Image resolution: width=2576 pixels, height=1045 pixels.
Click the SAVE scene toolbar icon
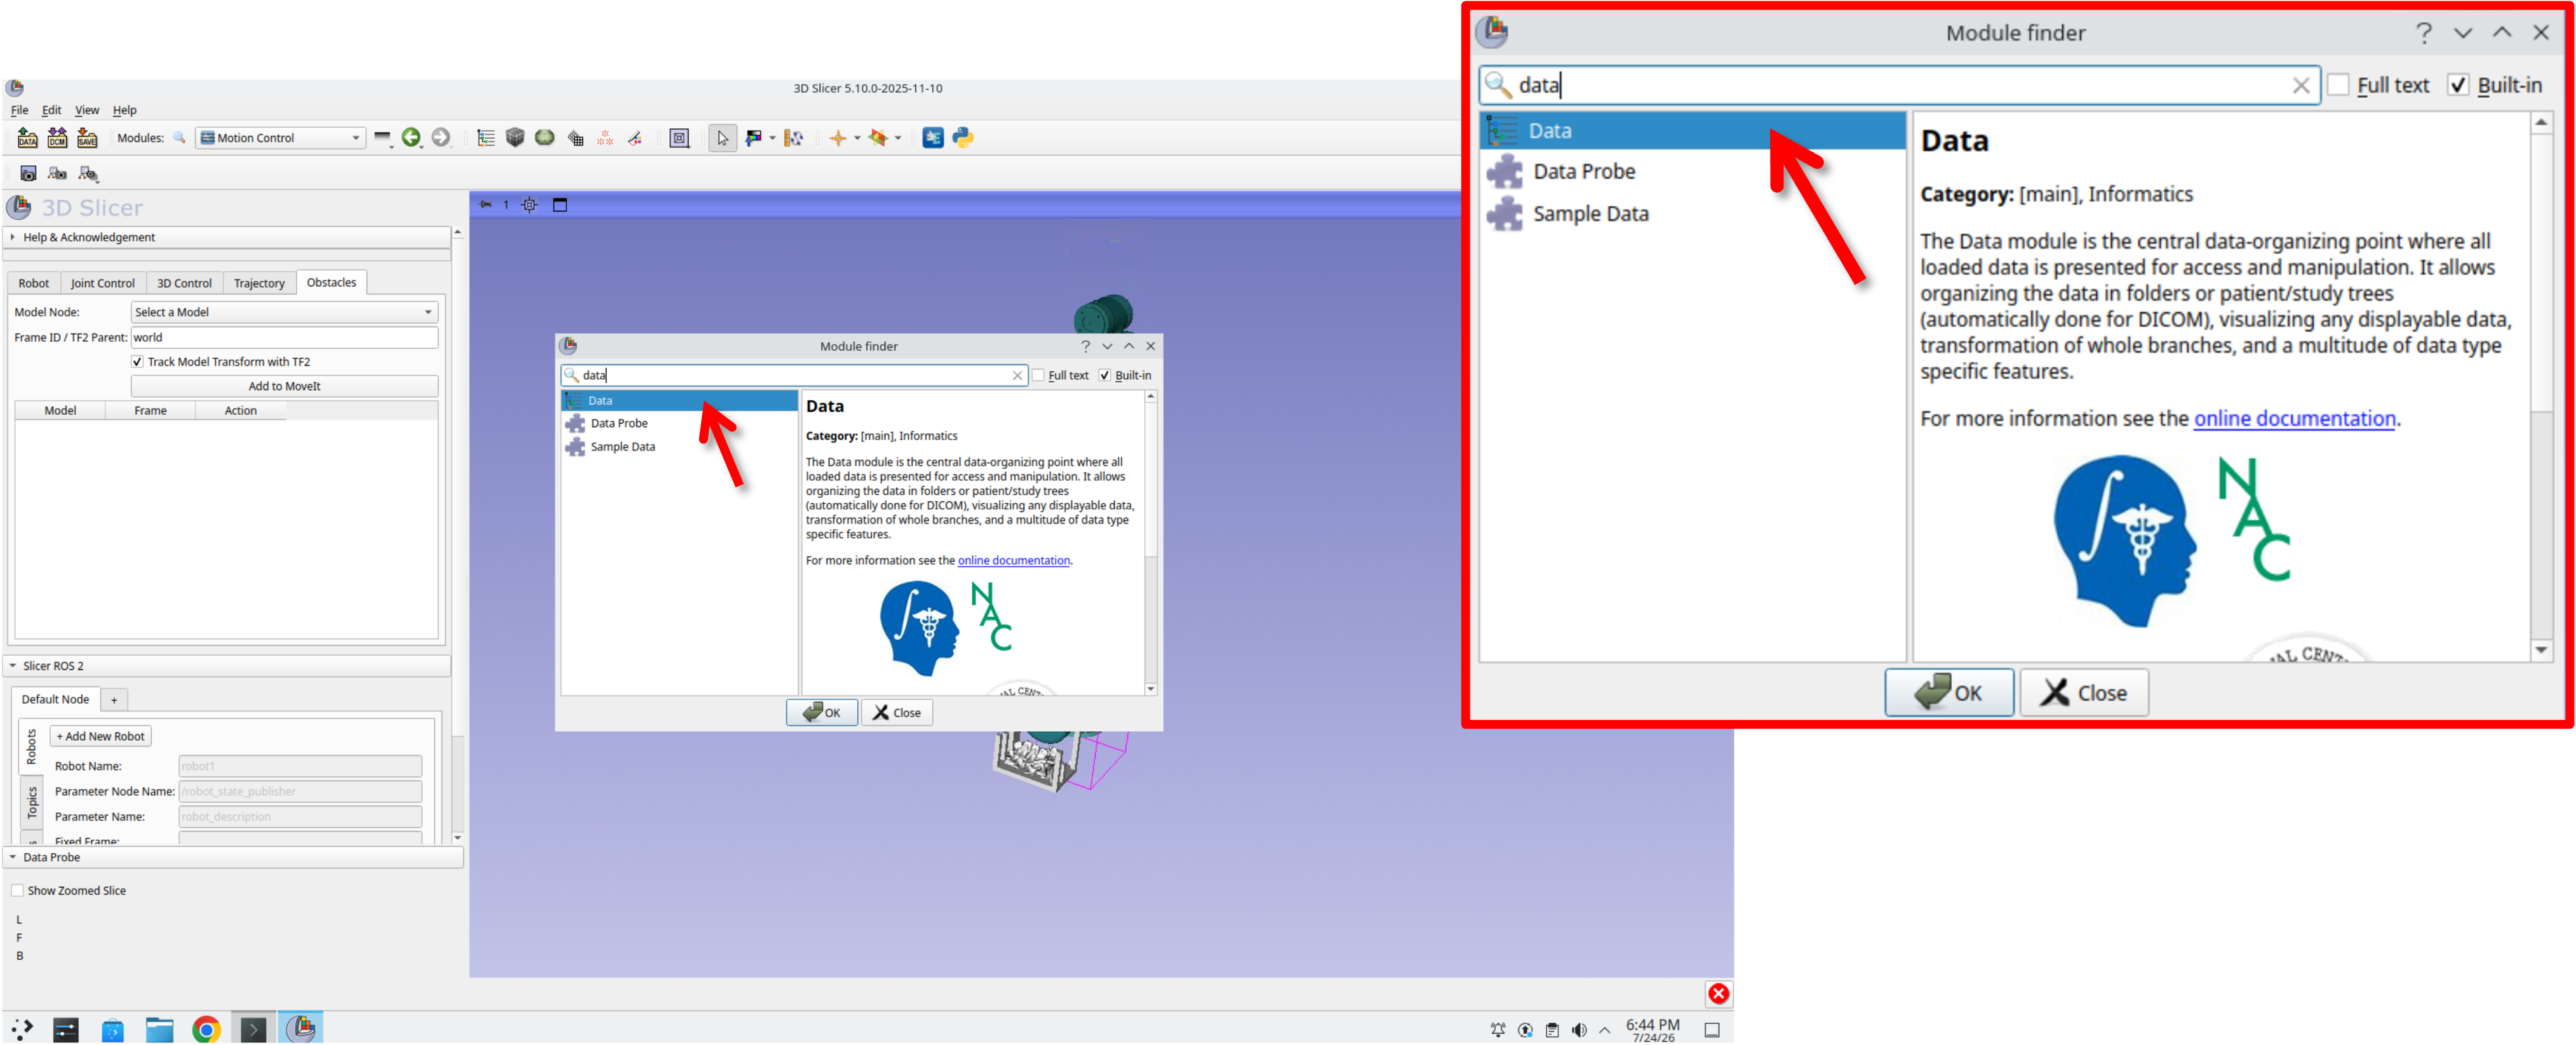pos(87,138)
